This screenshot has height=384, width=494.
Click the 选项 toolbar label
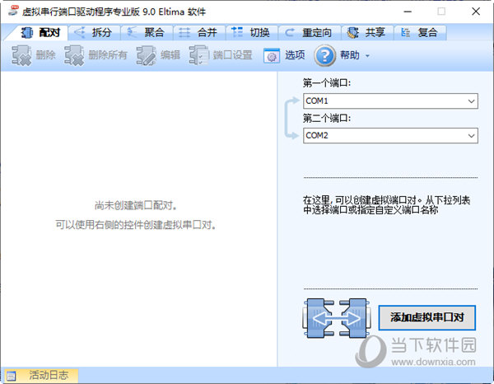tap(295, 55)
